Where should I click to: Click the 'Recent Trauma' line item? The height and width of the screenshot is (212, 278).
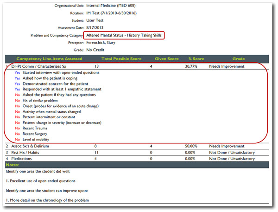35,128
